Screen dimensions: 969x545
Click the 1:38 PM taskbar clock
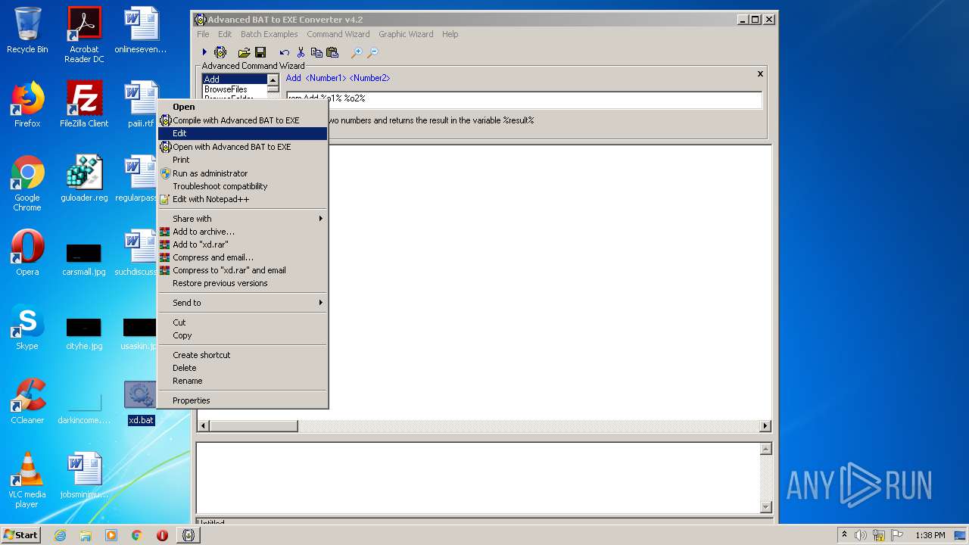click(x=930, y=535)
